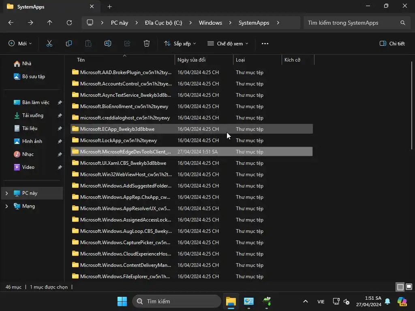Open the See more ellipsis menu
Image resolution: width=415 pixels, height=311 pixels.
(265, 44)
